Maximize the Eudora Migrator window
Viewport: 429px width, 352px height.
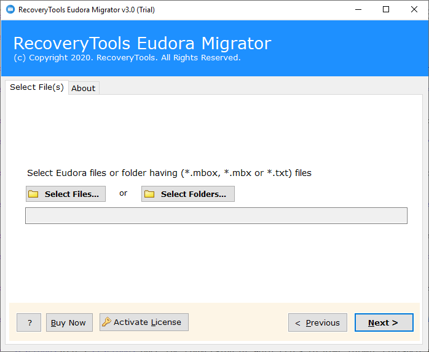(386, 10)
